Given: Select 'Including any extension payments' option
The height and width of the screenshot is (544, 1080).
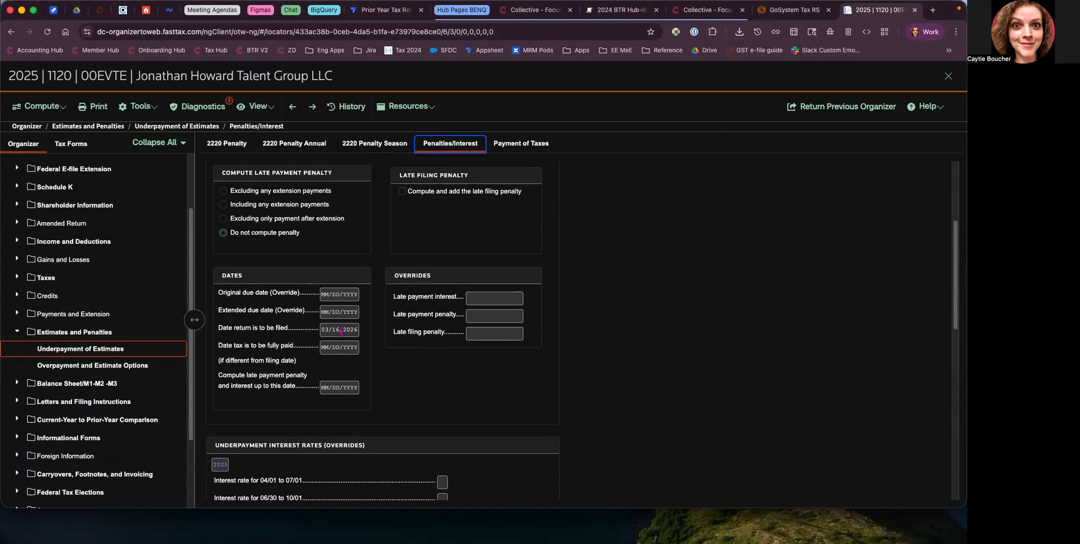Looking at the screenshot, I should click(x=223, y=205).
